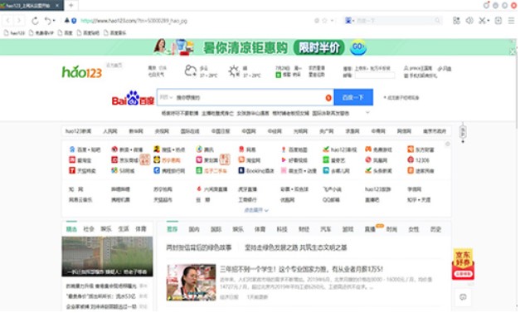Open the extensions grid icon in toolbar
520x313 pixels.
pos(456,21)
